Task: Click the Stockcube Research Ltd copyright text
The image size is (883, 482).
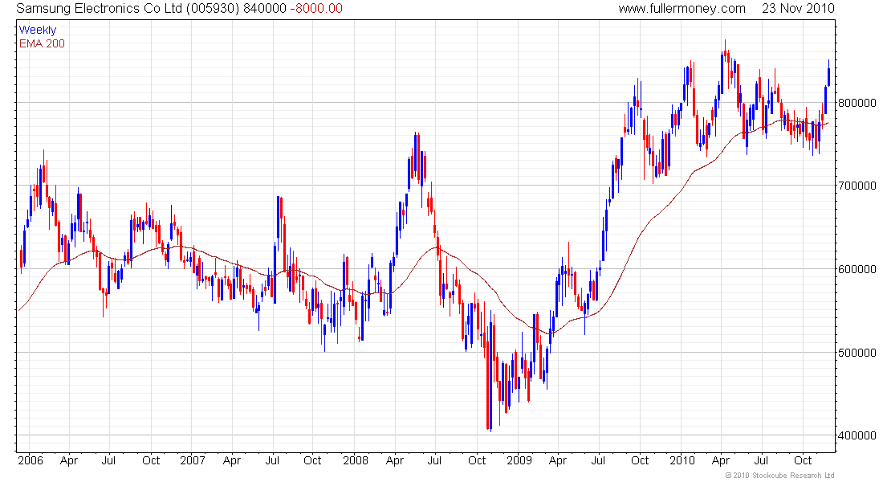Action: point(779,476)
